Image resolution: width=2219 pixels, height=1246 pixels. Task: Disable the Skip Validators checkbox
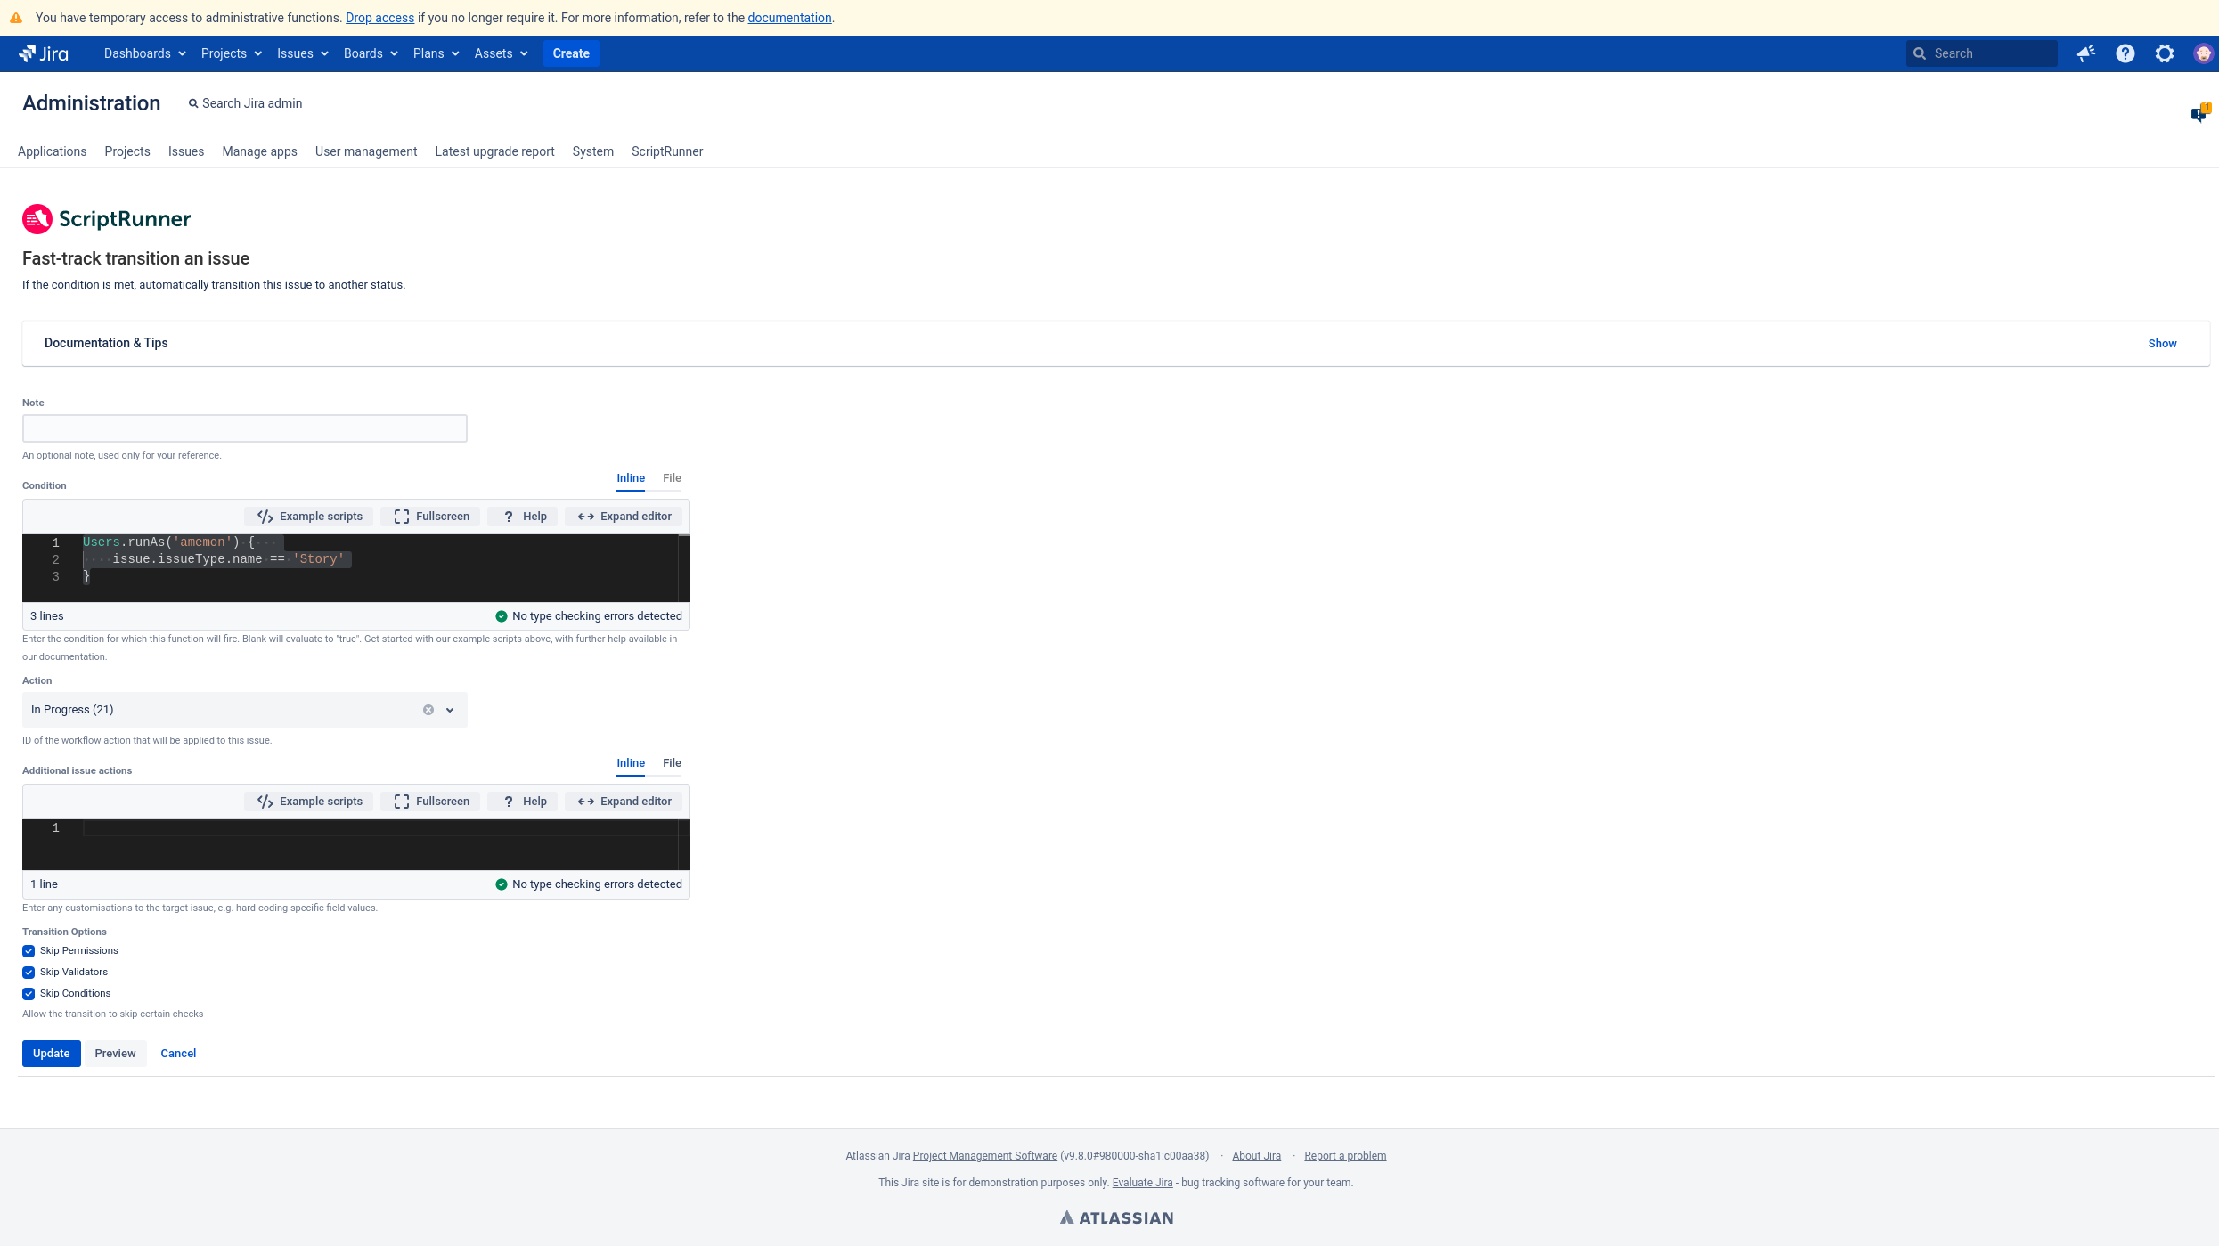[x=28, y=972]
